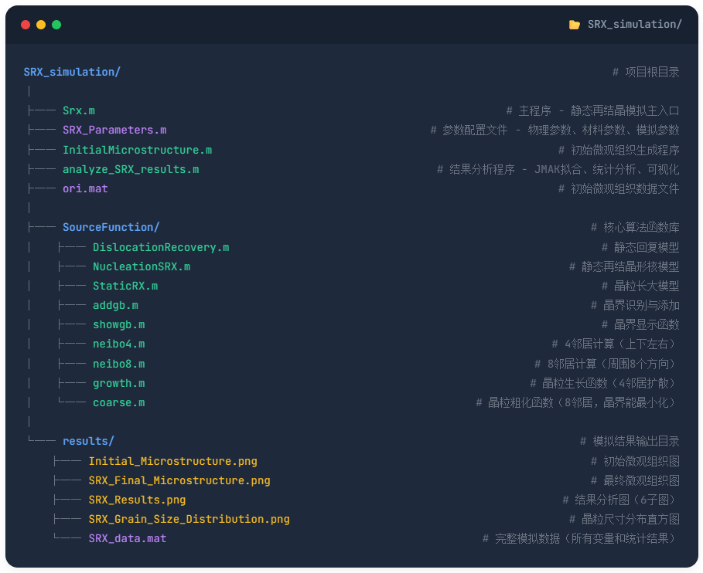
Task: Select NucleationSRX.m file
Action: coord(141,266)
